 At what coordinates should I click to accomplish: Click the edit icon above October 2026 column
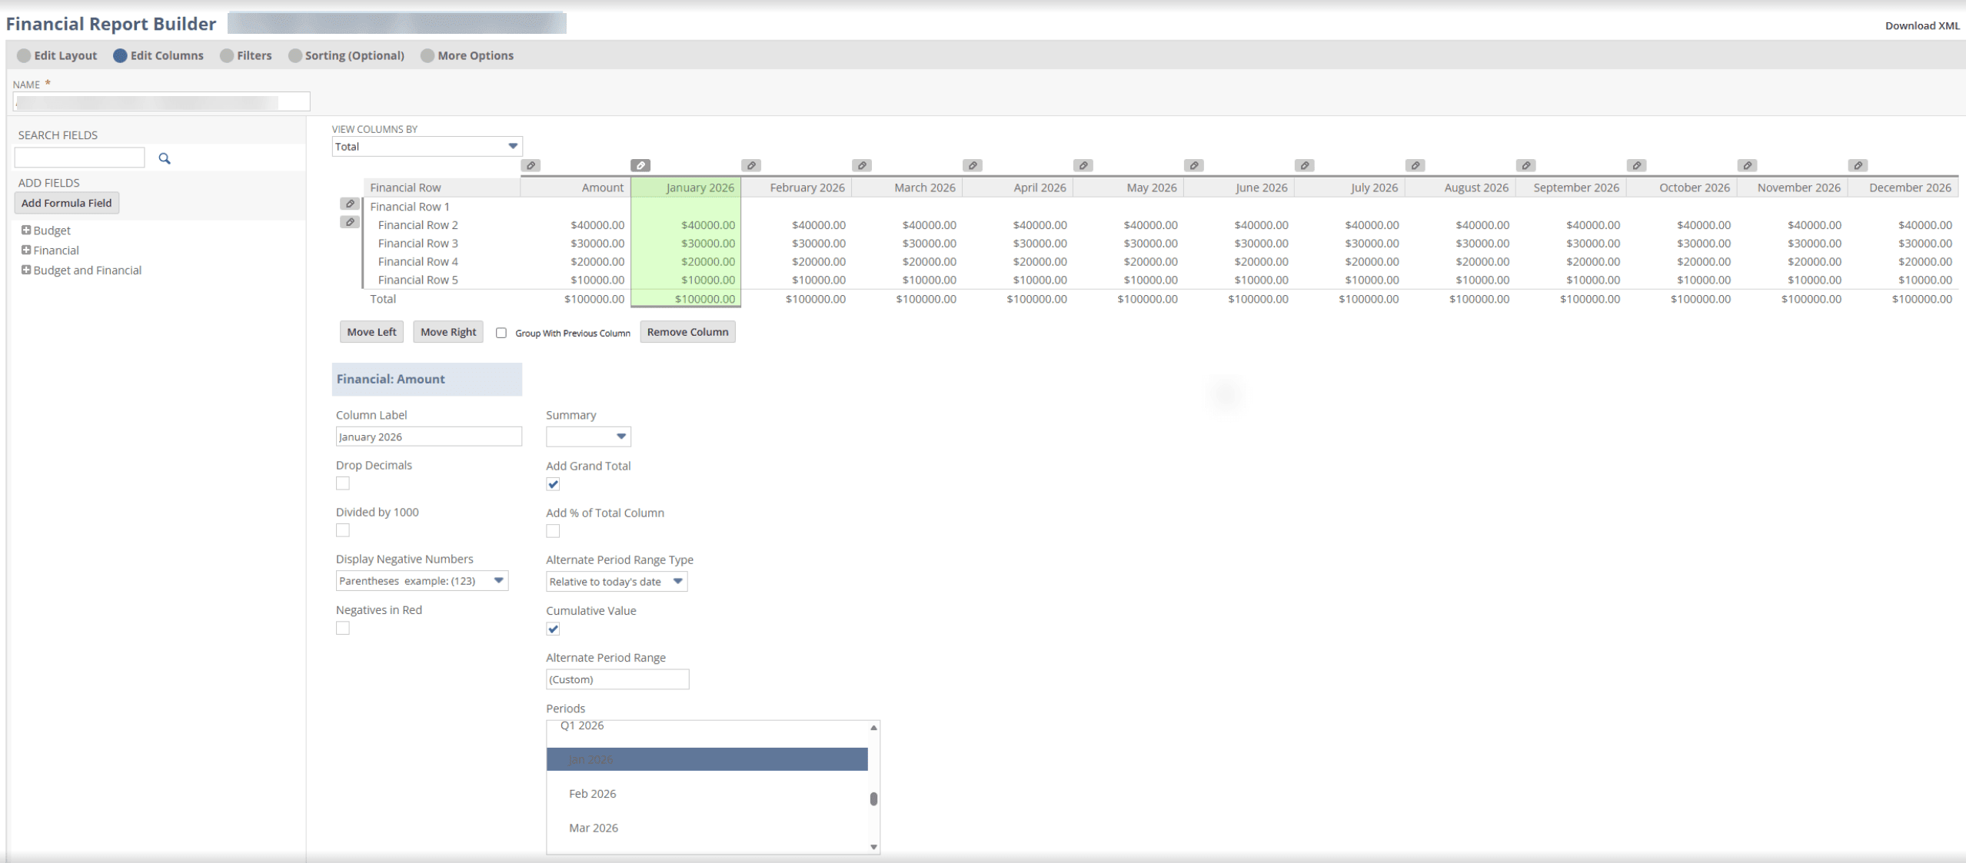[x=1637, y=165]
